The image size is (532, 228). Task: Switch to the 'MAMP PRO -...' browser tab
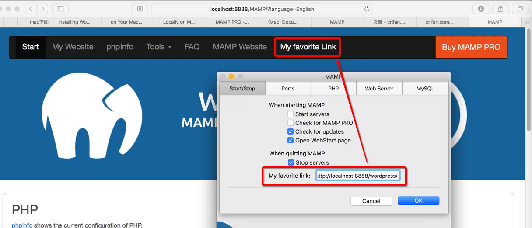pyautogui.click(x=232, y=22)
